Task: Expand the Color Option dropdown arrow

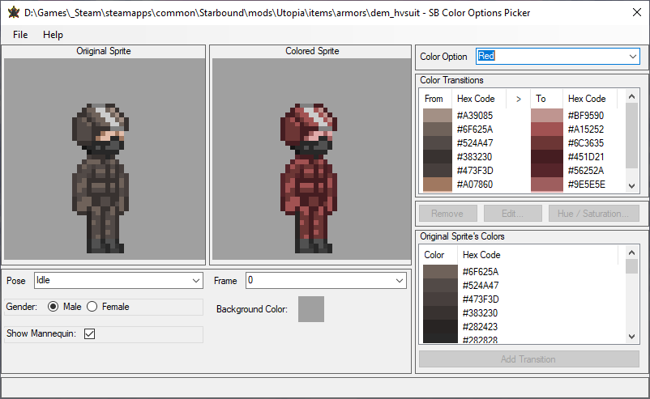Action: 633,57
